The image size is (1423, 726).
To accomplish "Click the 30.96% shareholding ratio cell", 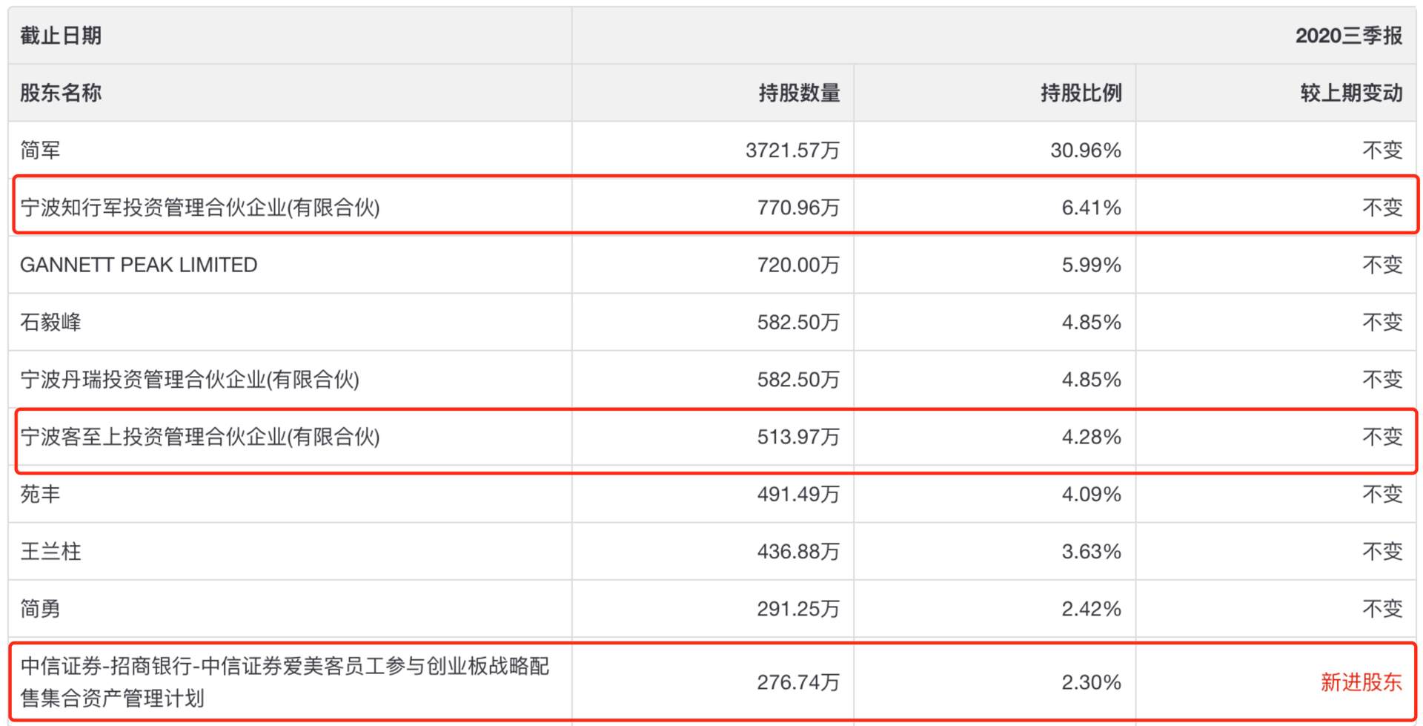I will 1085,151.
